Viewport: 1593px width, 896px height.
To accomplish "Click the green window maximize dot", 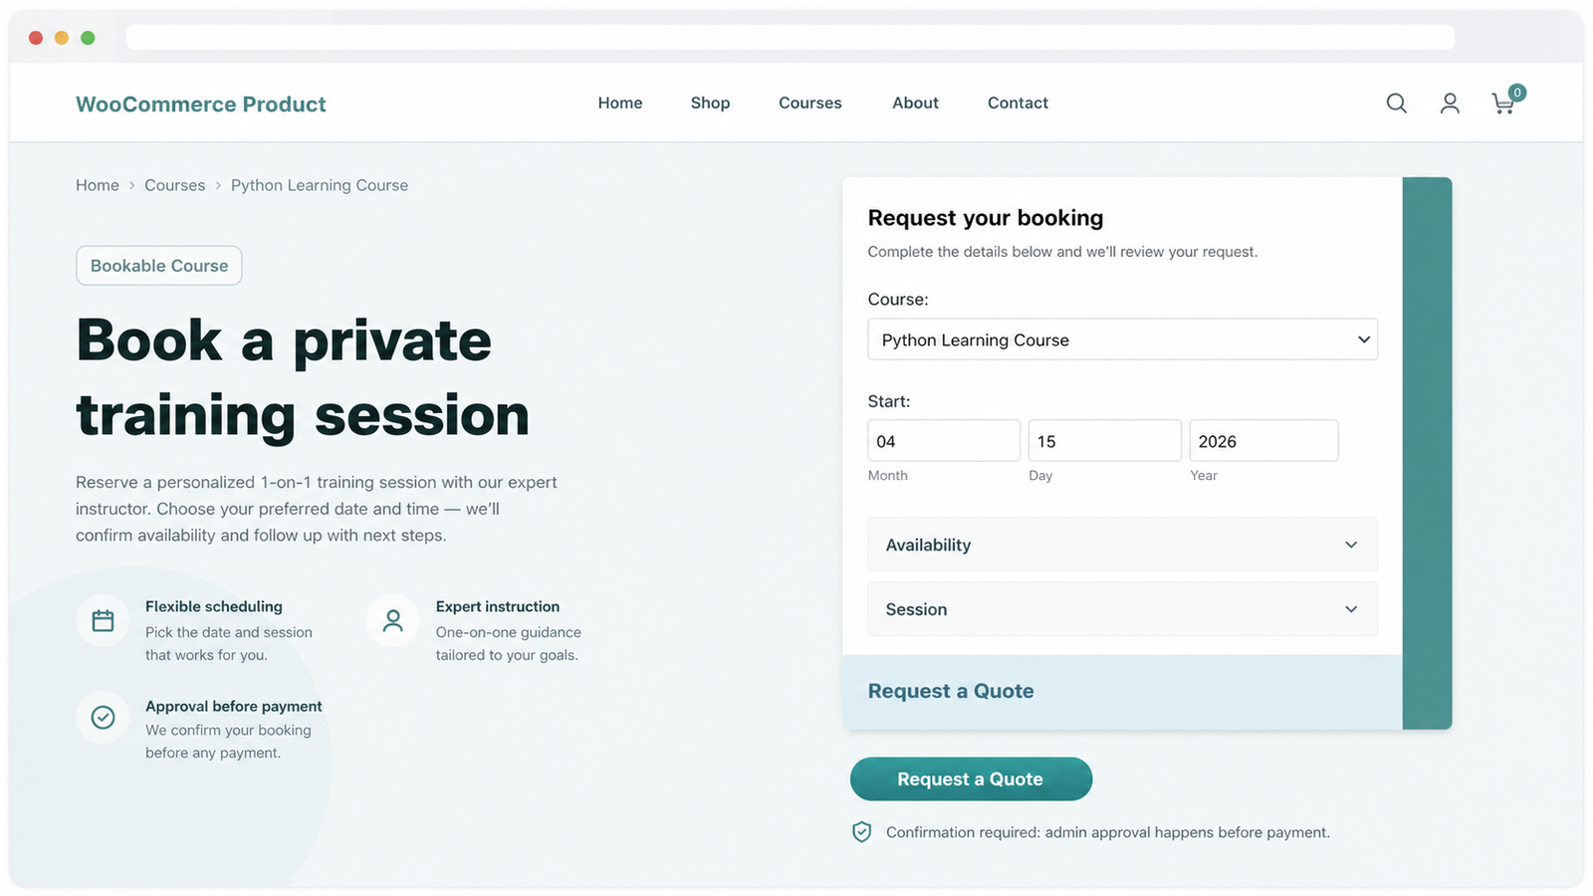I will (88, 38).
